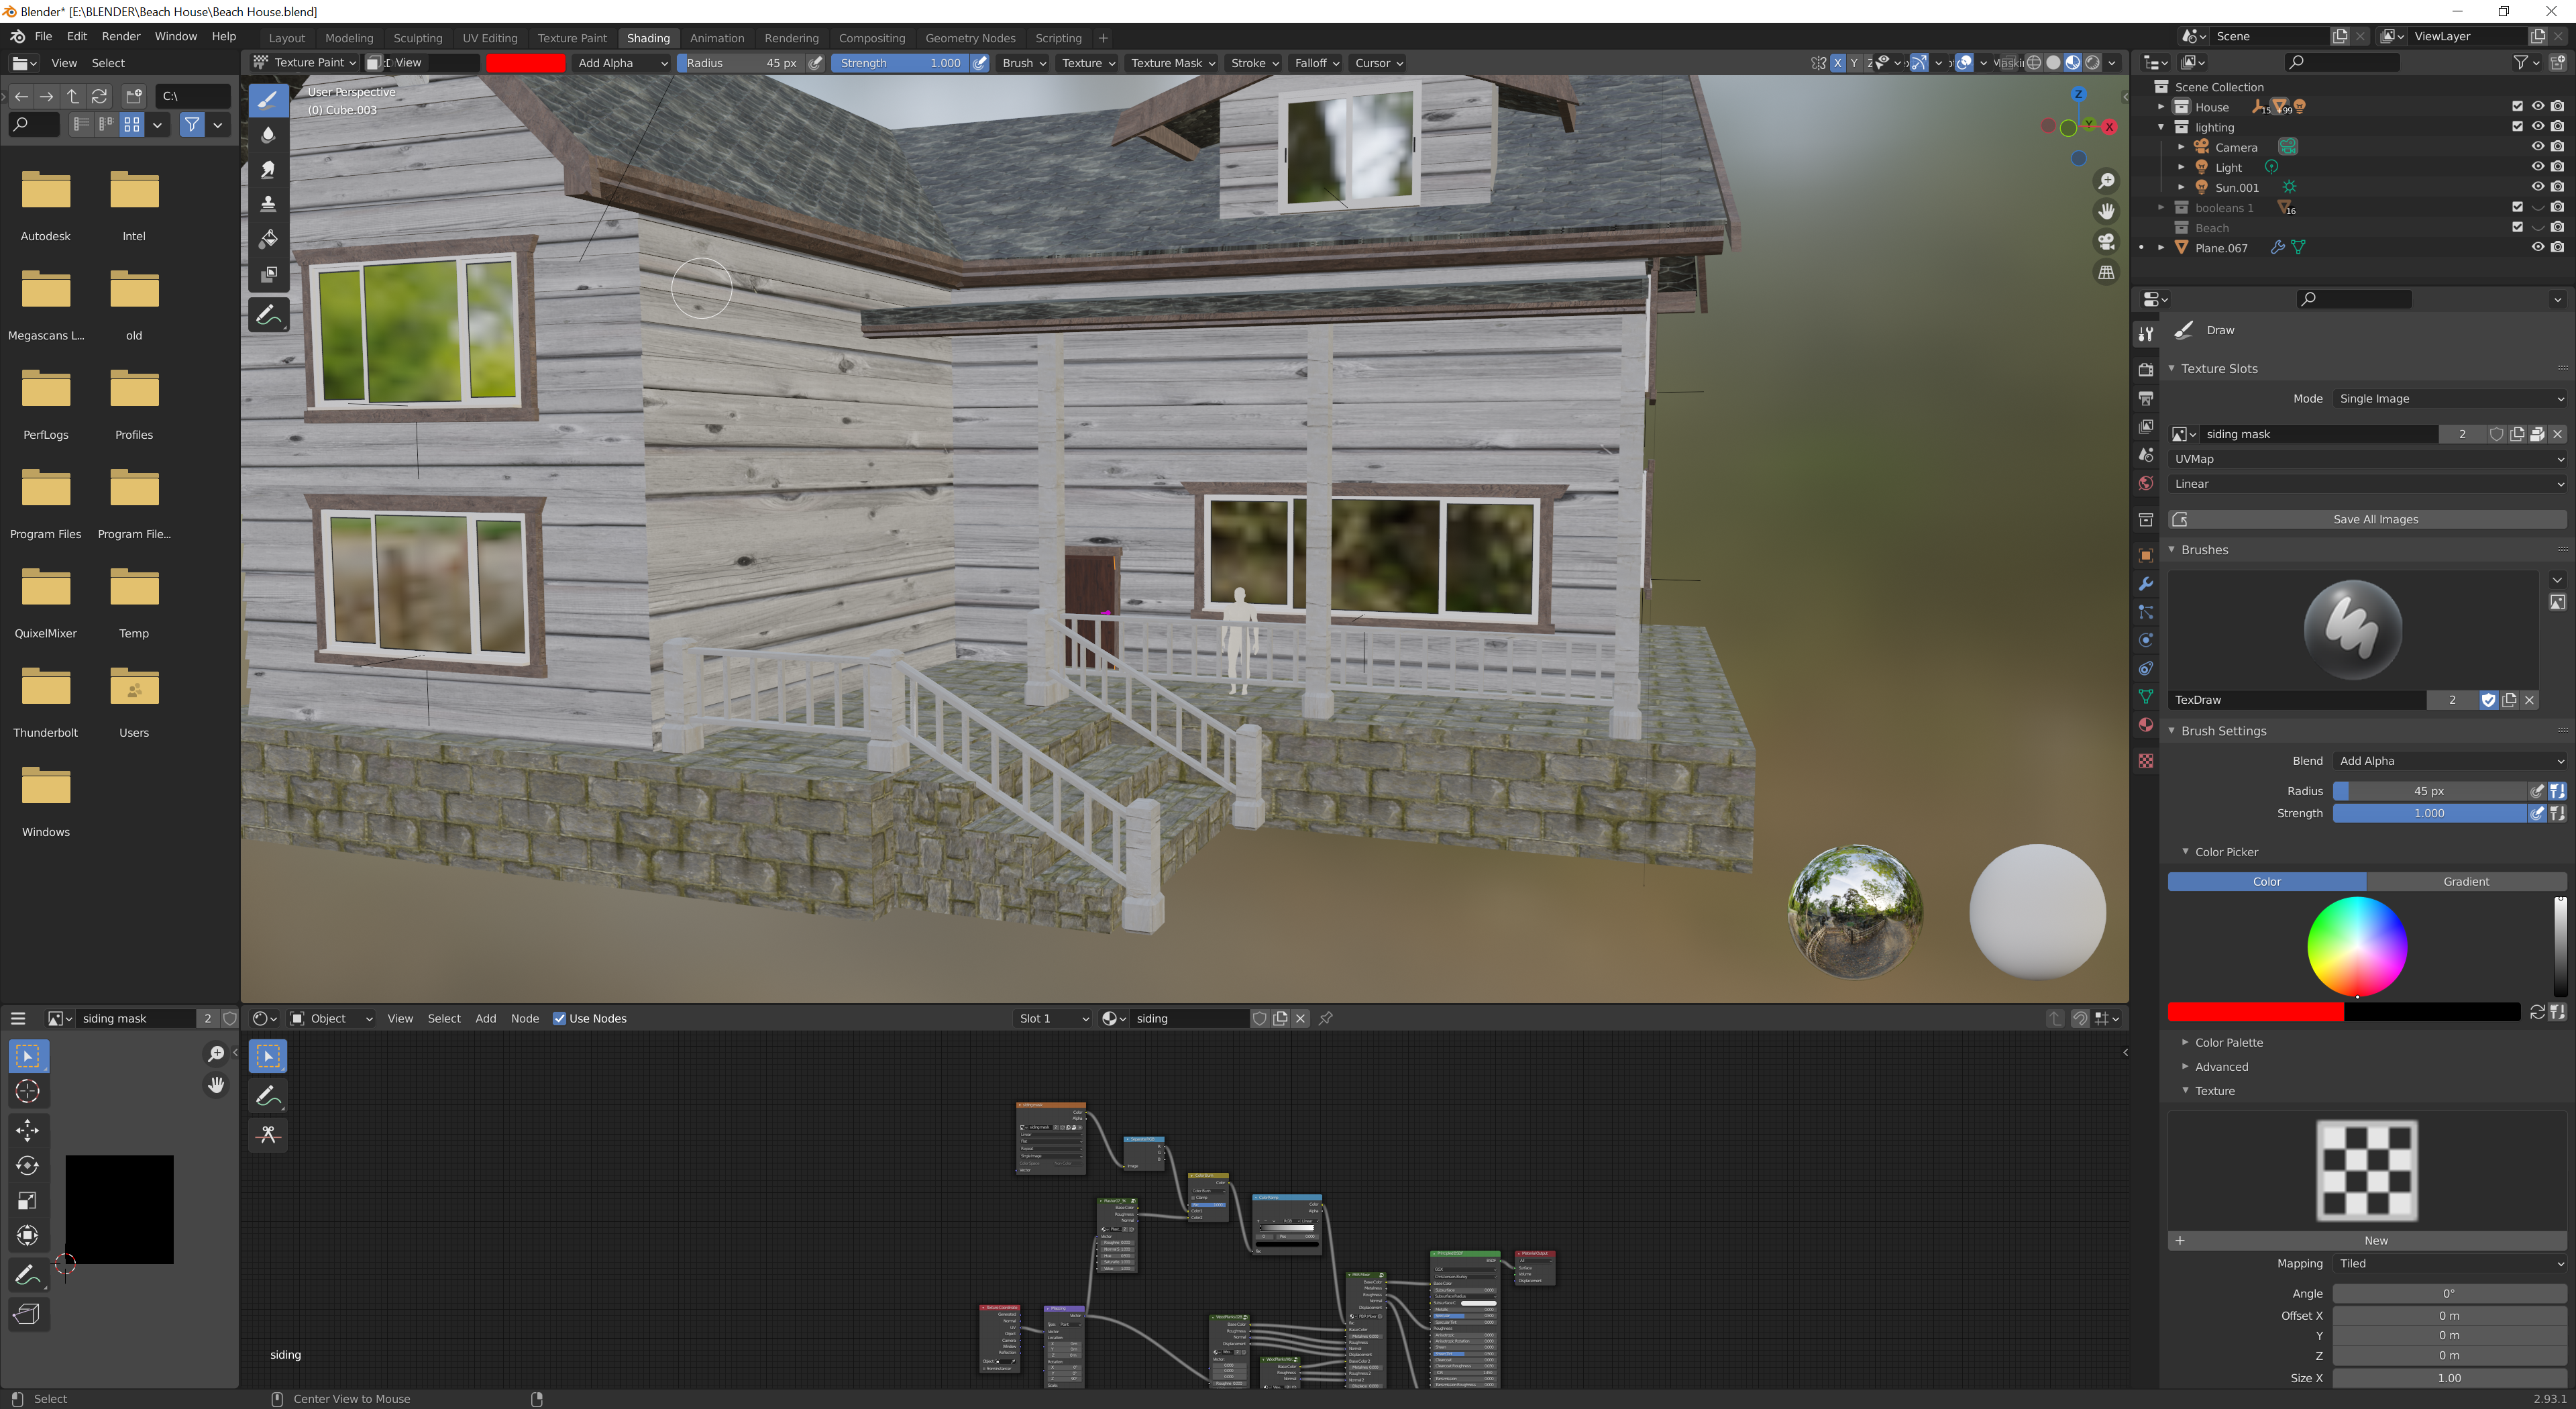
Task: Hide the Camera object in outliner
Action: pyautogui.click(x=2537, y=147)
